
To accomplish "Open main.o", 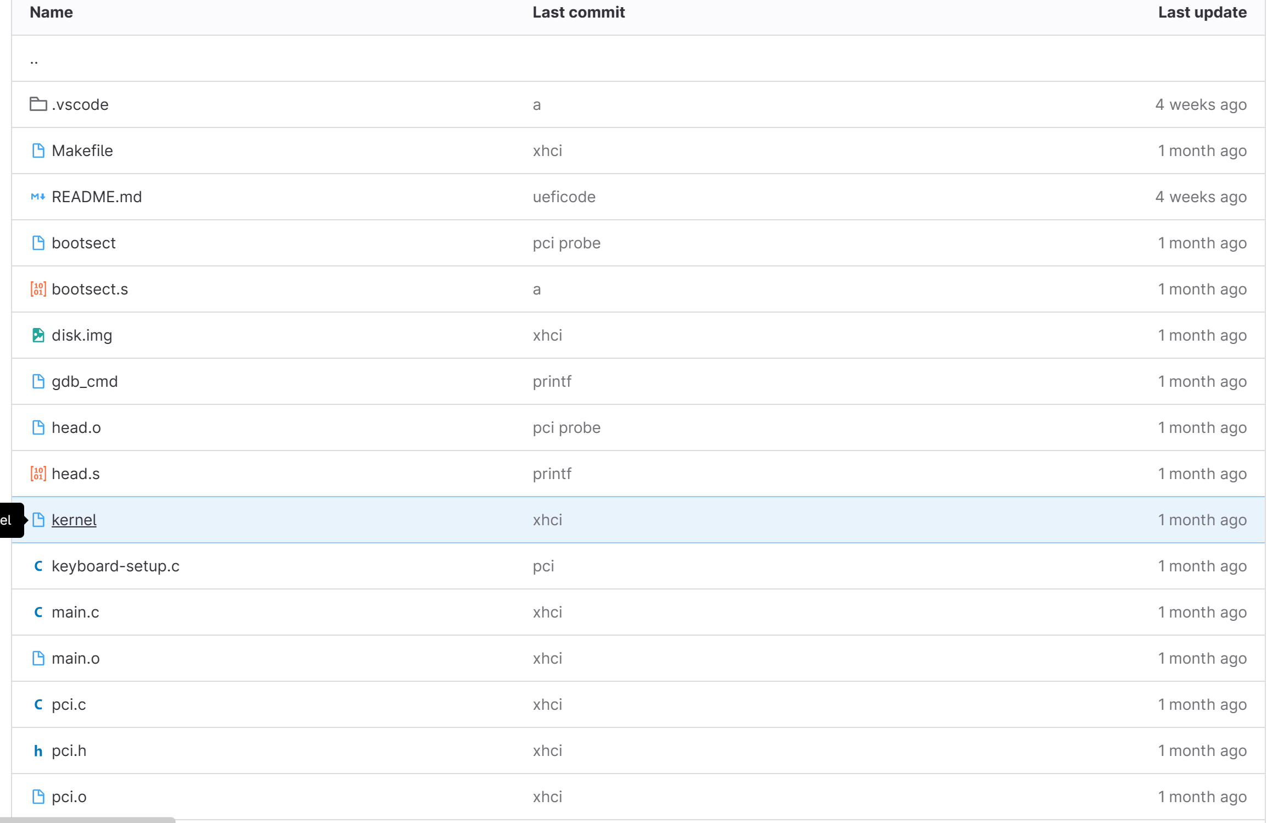I will 76,658.
